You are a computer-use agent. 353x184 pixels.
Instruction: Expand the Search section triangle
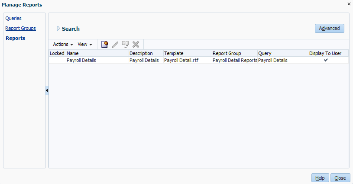(58, 29)
